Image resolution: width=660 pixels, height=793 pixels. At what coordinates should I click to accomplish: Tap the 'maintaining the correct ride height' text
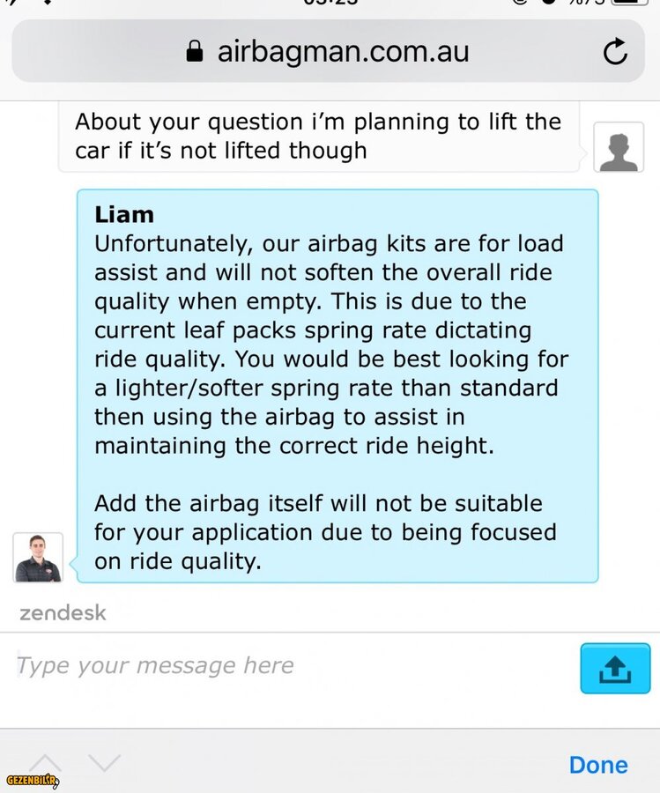click(x=293, y=446)
